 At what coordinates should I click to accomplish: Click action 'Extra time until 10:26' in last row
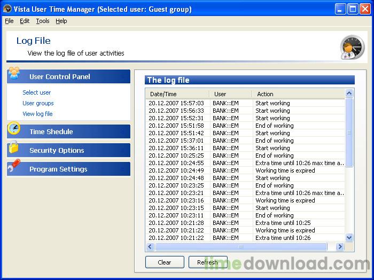(x=283, y=238)
